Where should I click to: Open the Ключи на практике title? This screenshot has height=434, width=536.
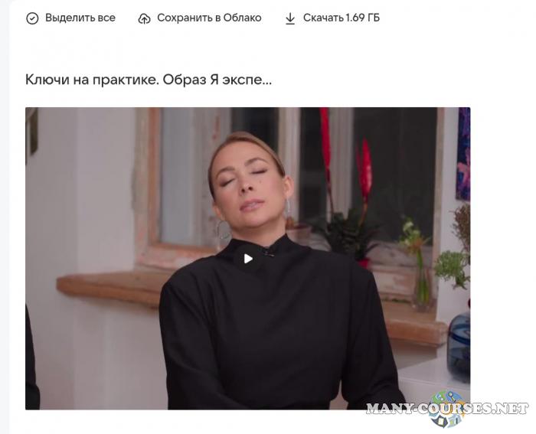coord(149,80)
